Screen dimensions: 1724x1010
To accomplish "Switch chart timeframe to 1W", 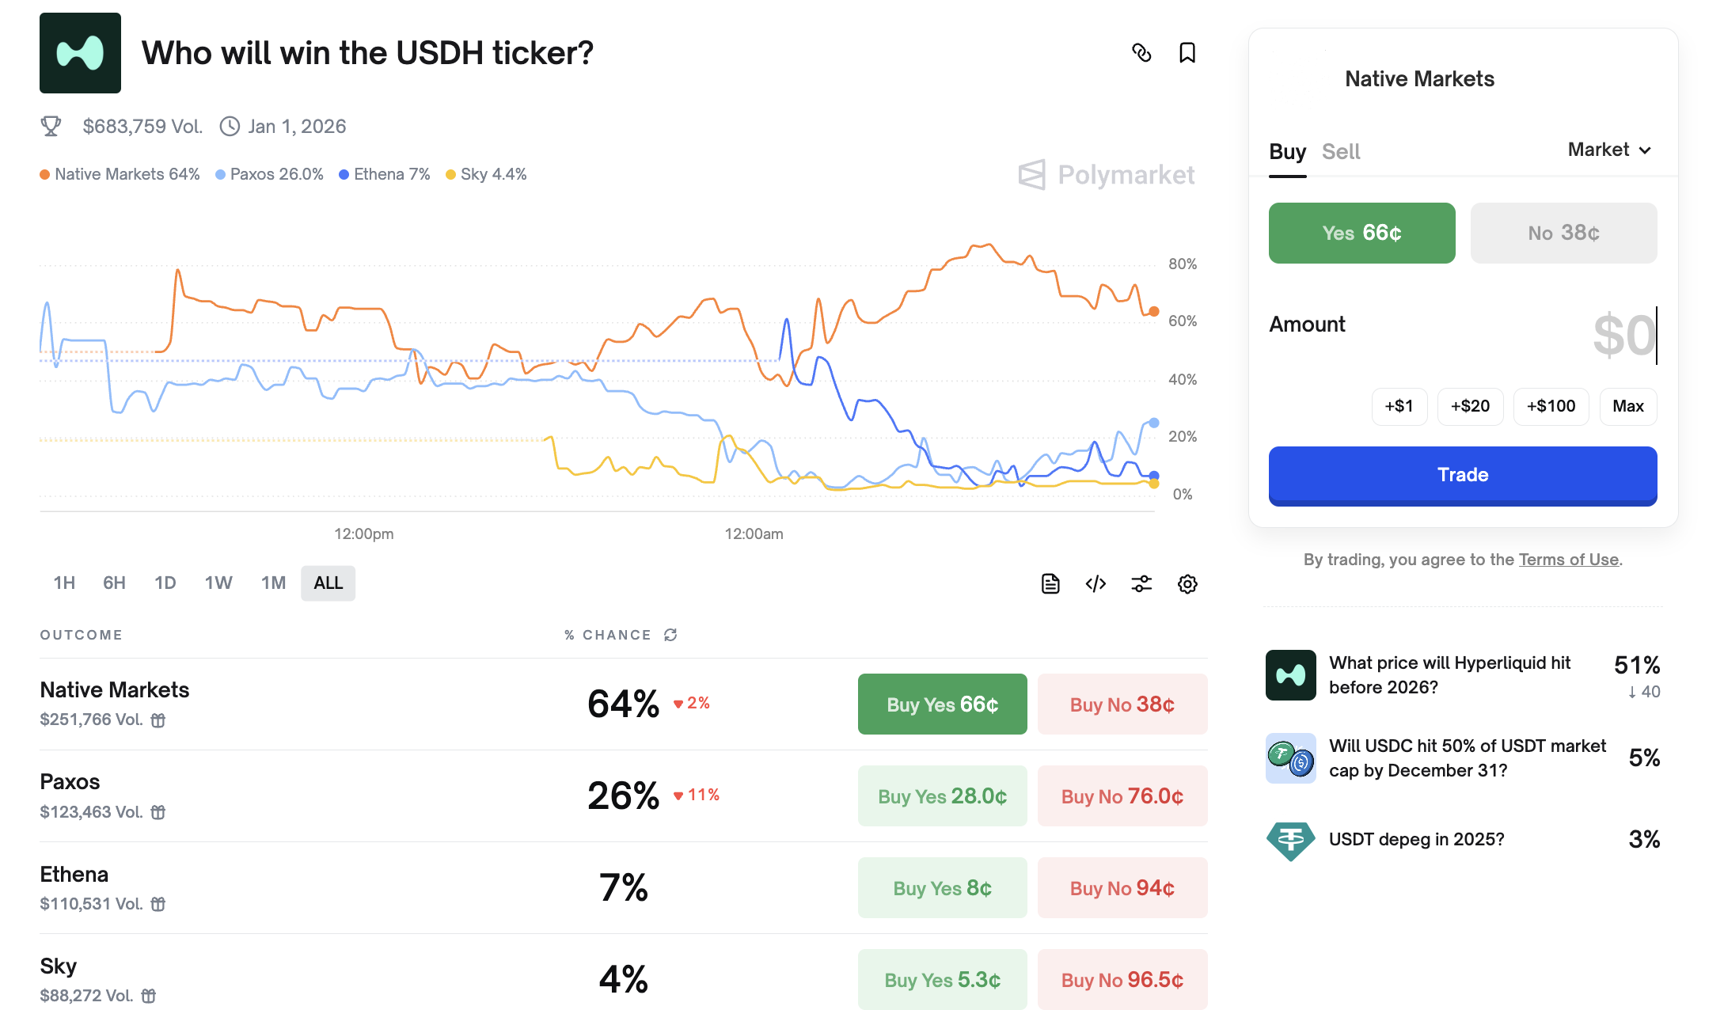I will coord(218,583).
